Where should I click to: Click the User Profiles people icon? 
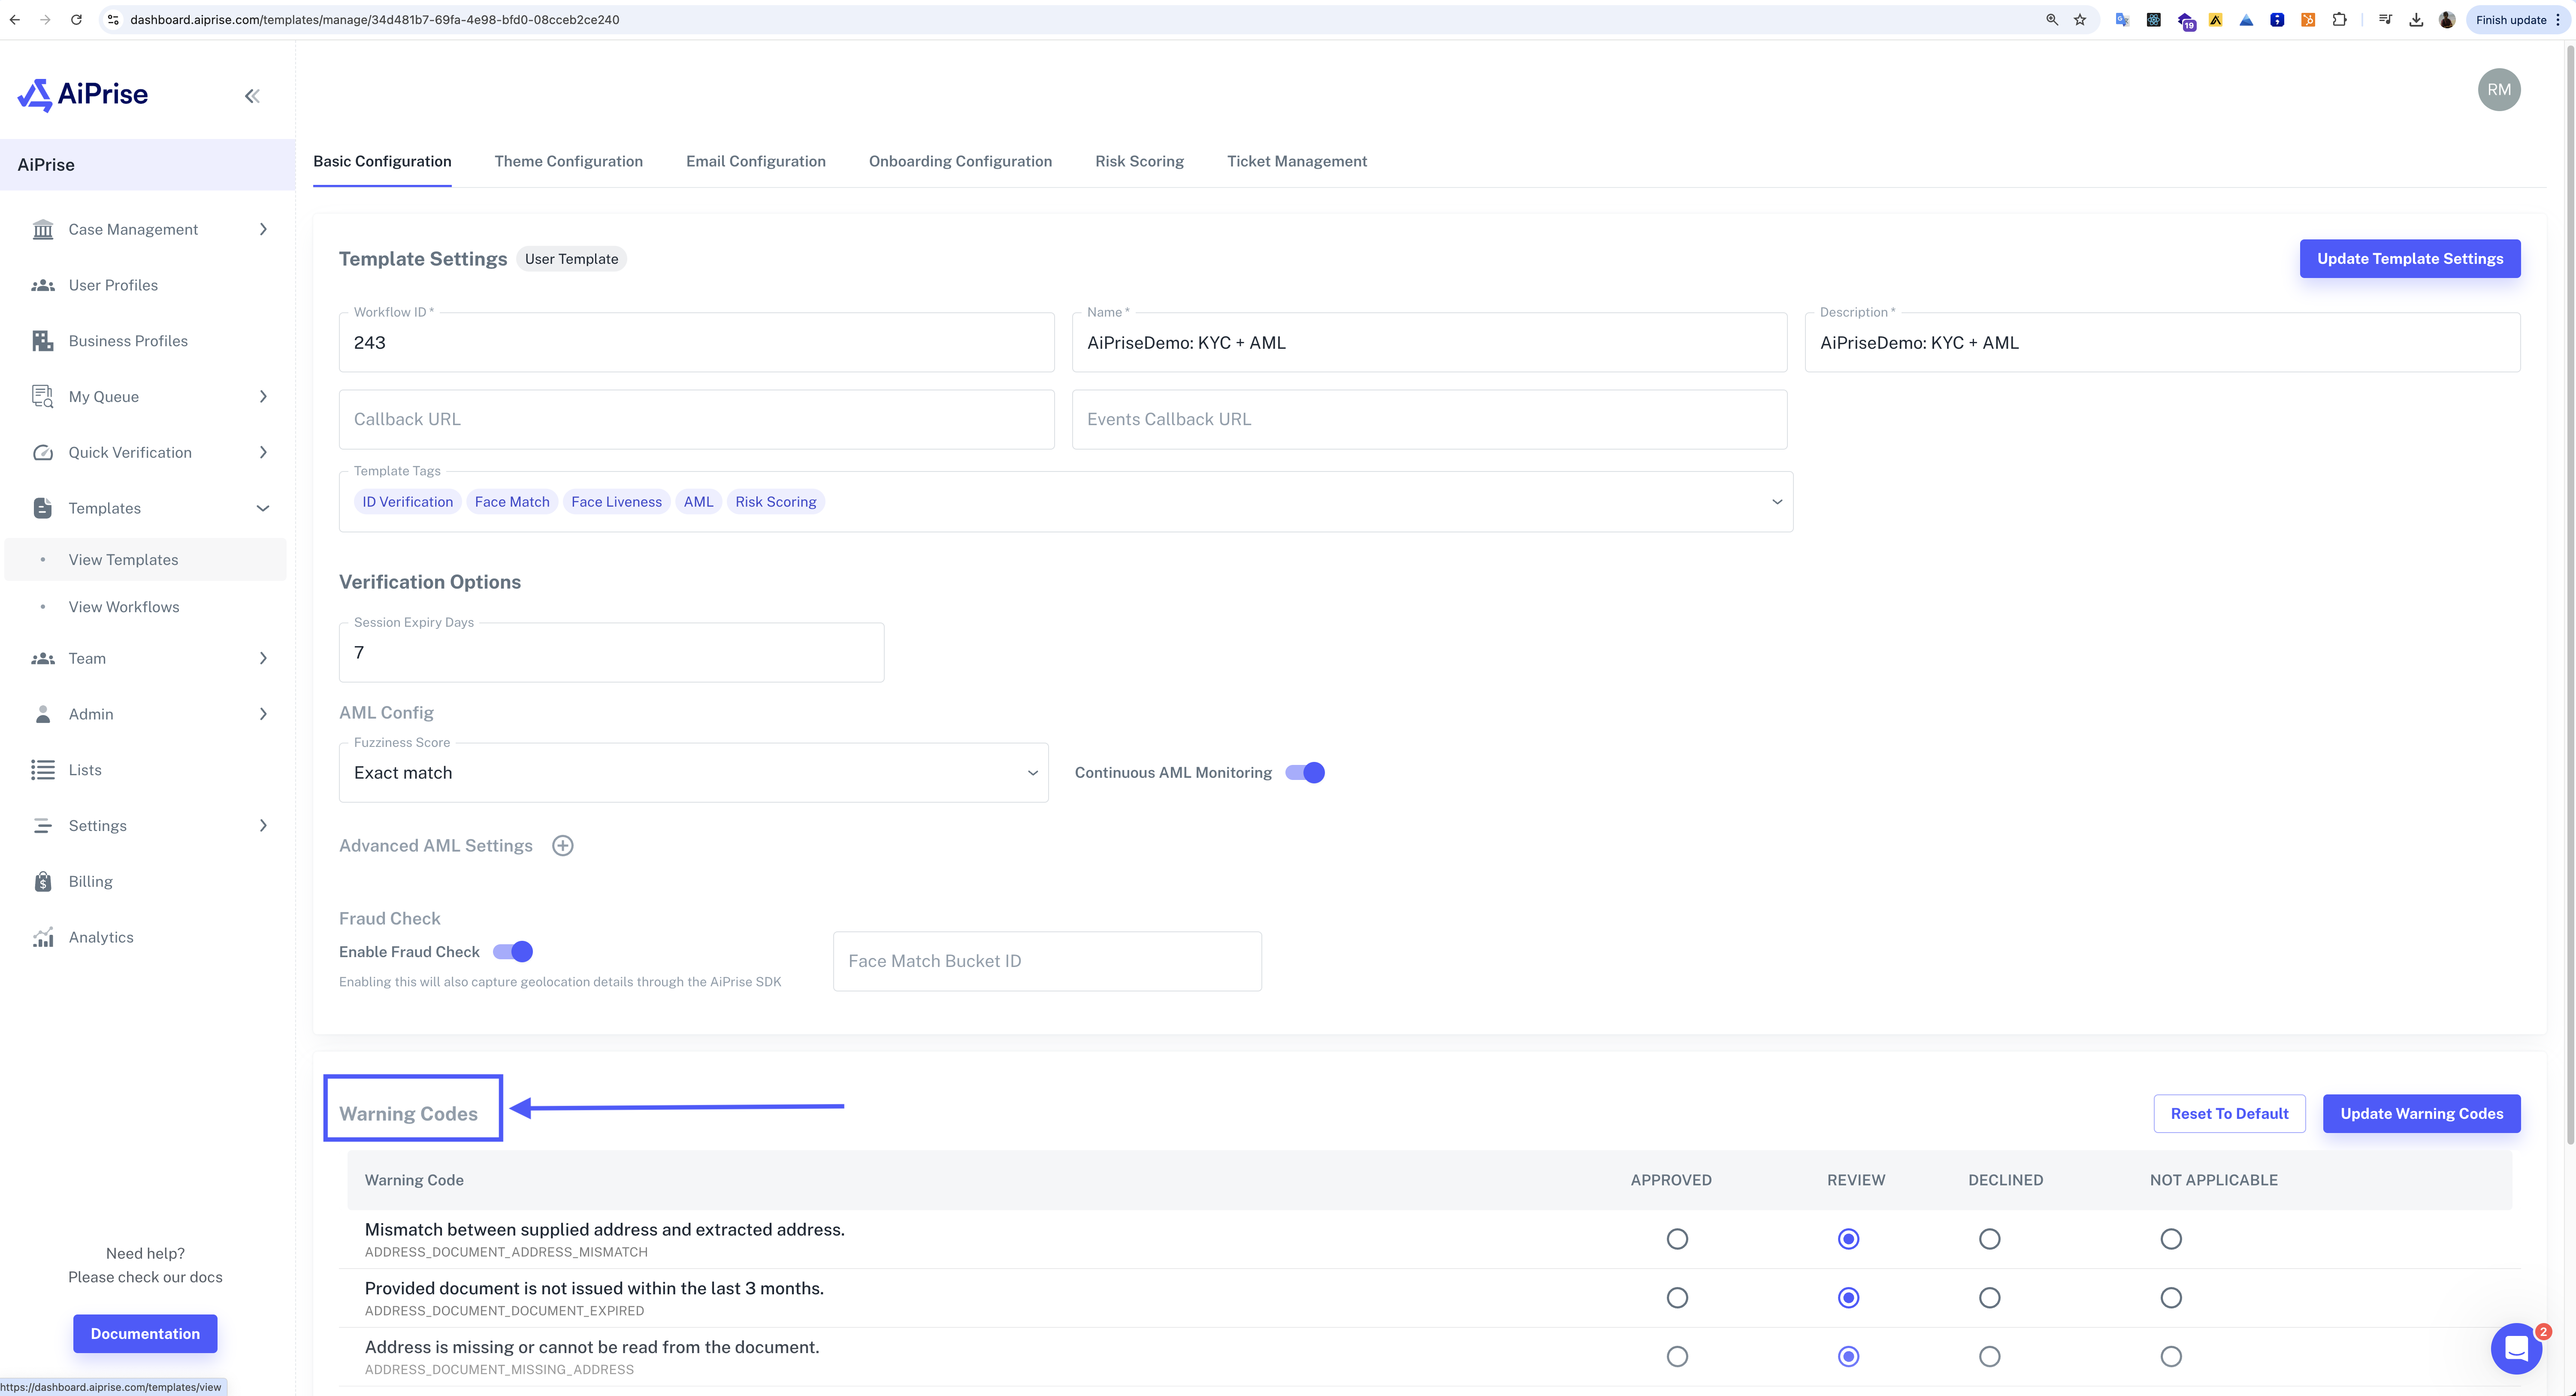tap(43, 286)
